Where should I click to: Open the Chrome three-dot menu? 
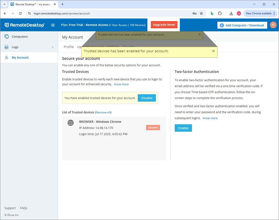(x=274, y=14)
